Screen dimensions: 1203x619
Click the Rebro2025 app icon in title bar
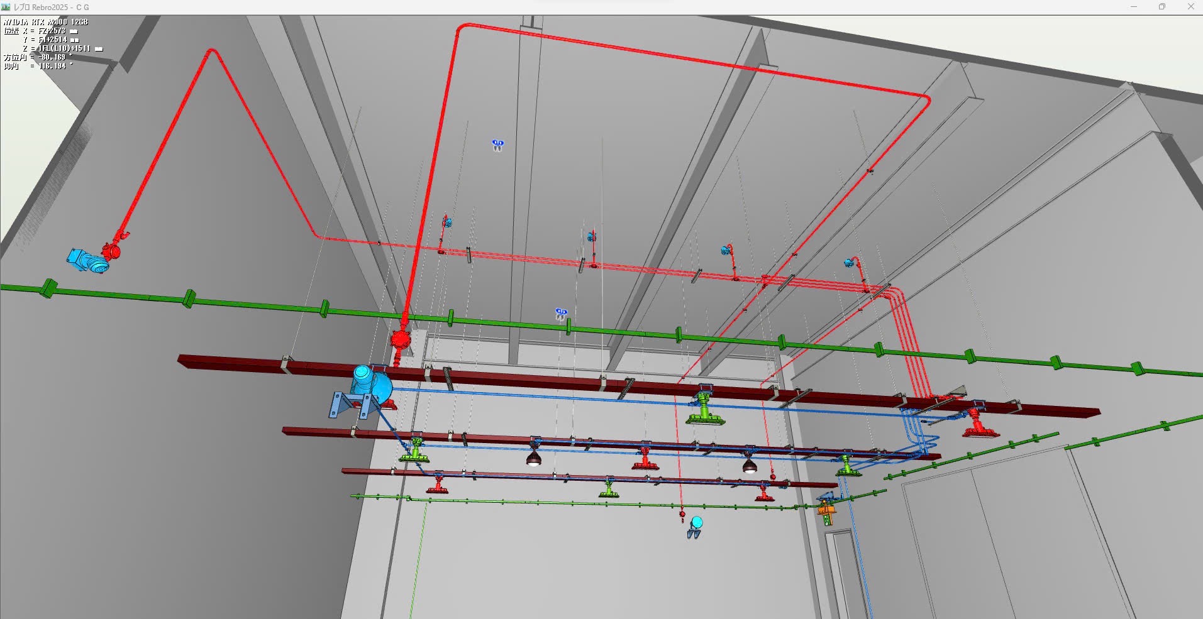[x=6, y=7]
